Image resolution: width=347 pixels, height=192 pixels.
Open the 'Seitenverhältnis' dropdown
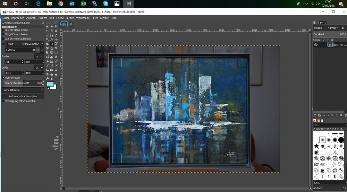click(33, 44)
